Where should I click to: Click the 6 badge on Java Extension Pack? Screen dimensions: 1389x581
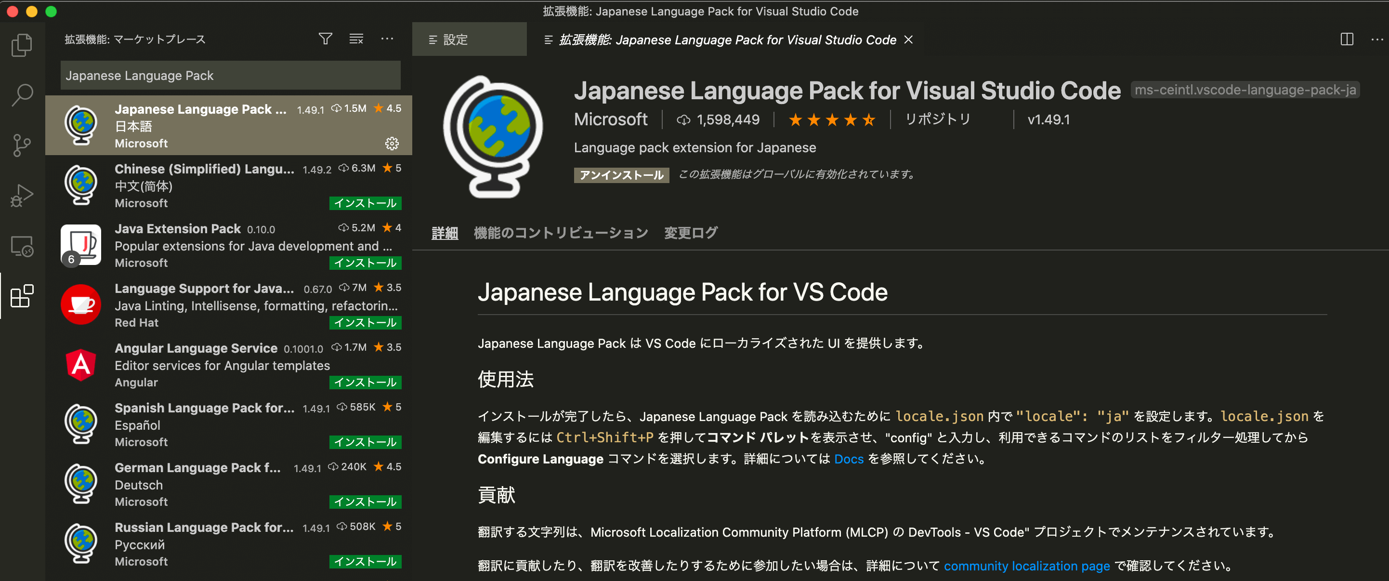[71, 260]
